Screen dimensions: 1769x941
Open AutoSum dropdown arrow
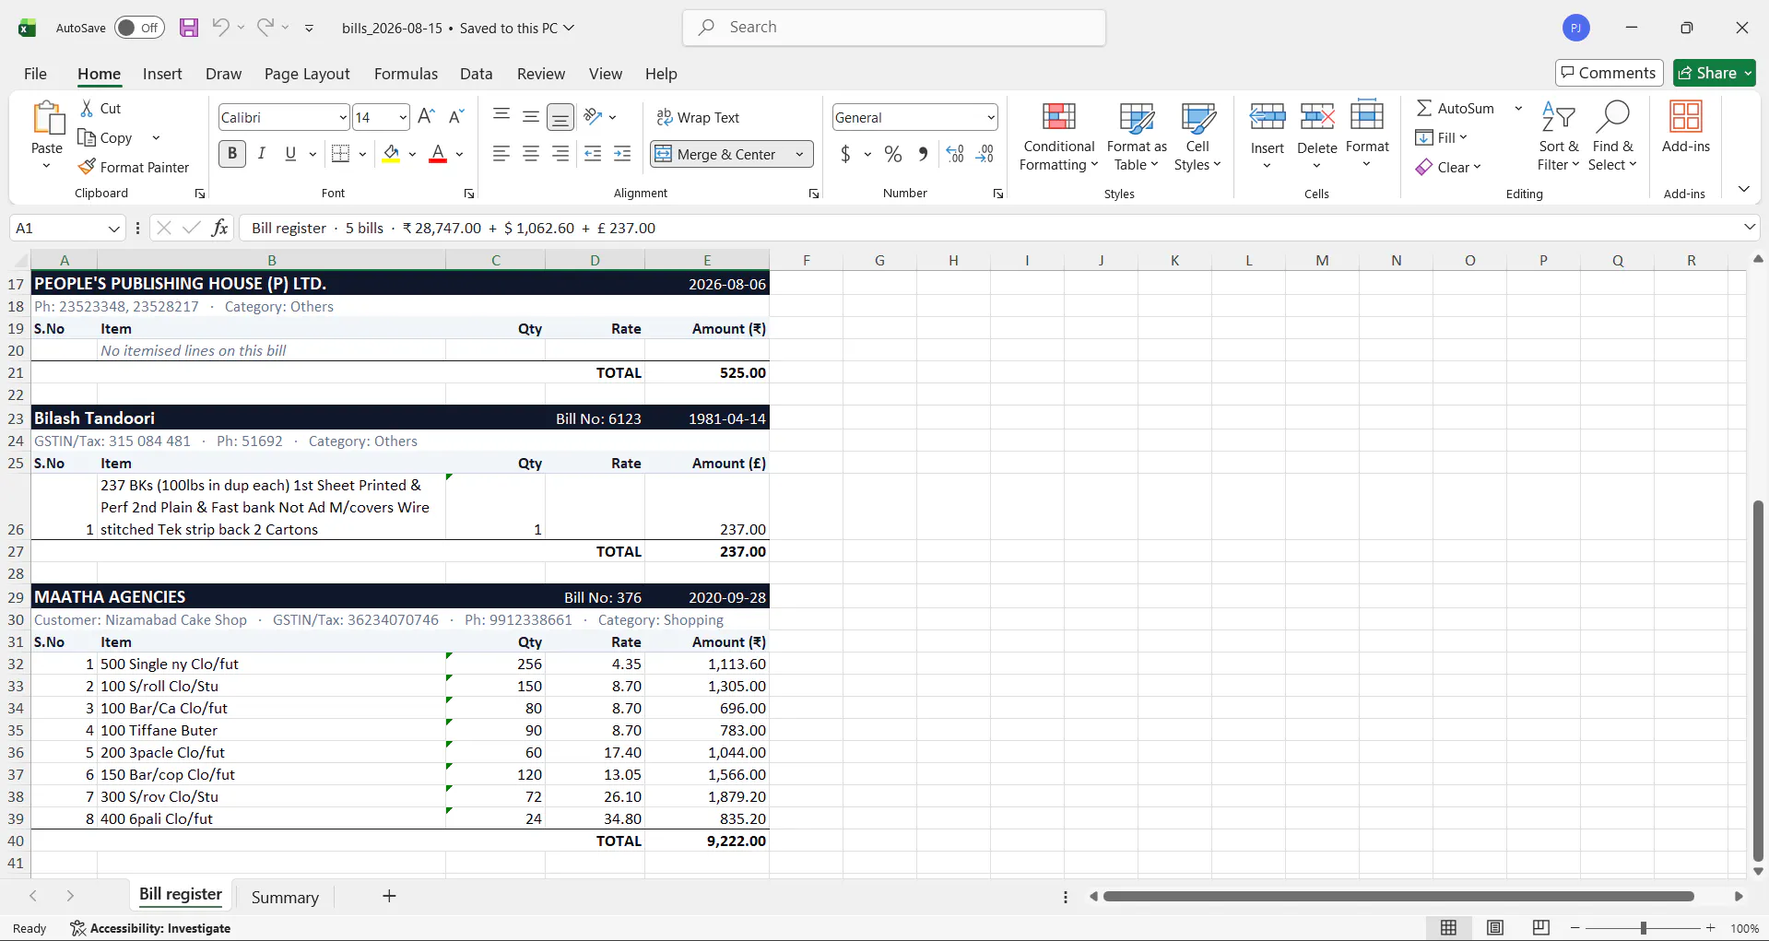[1518, 108]
